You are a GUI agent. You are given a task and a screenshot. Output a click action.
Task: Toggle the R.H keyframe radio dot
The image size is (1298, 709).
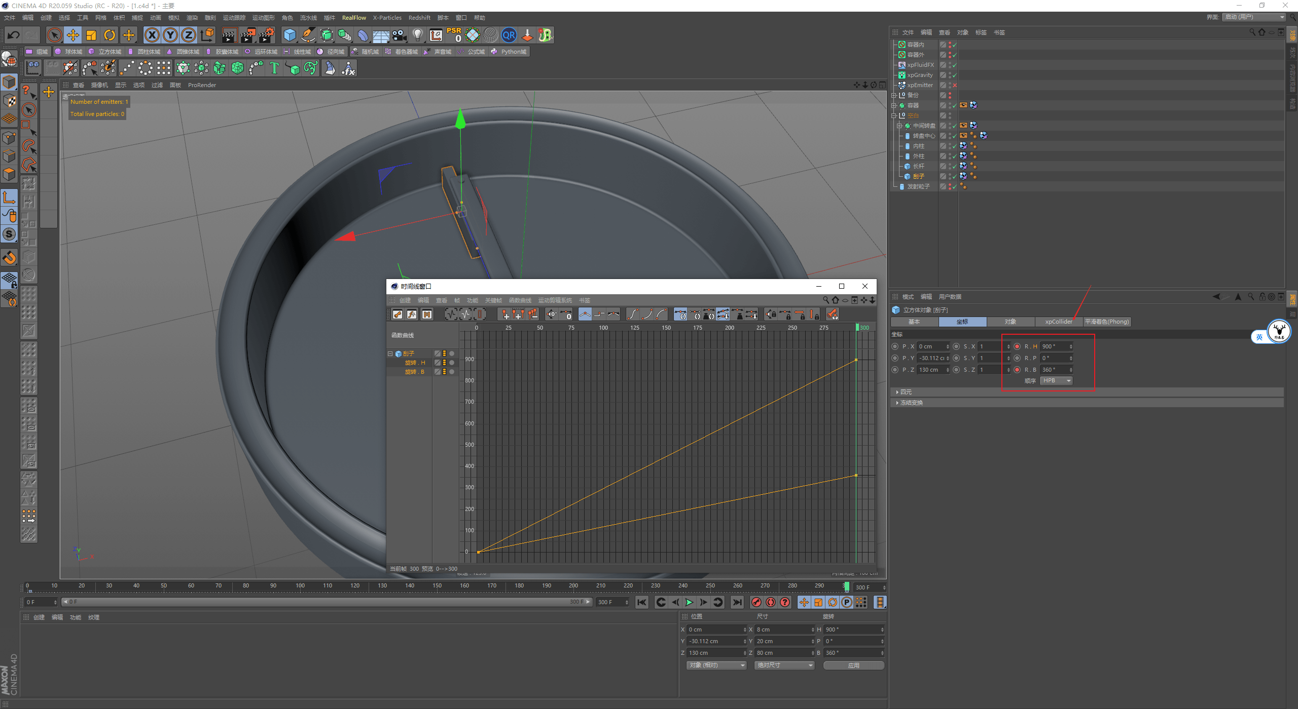1017,346
